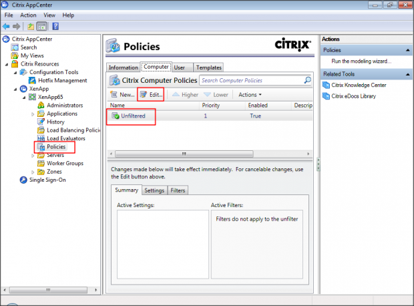Open the History node icon
414x306 pixels.
(x=41, y=122)
